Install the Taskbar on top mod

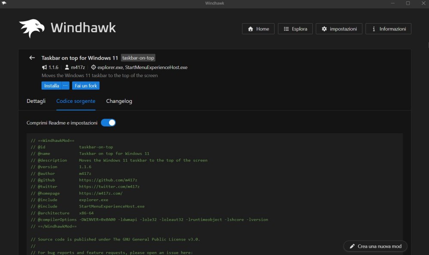pos(51,86)
